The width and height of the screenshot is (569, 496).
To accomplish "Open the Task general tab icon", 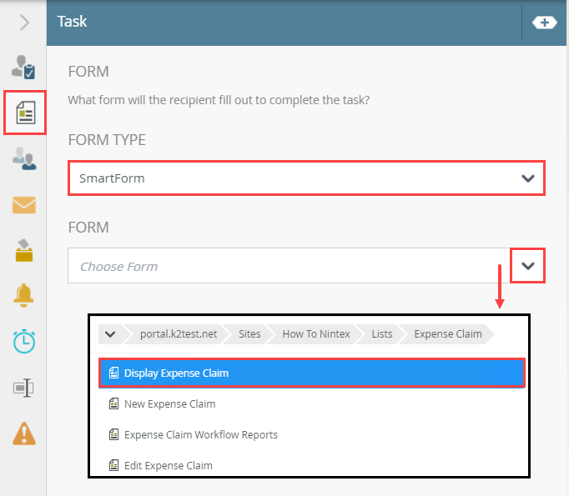I will click(x=23, y=68).
